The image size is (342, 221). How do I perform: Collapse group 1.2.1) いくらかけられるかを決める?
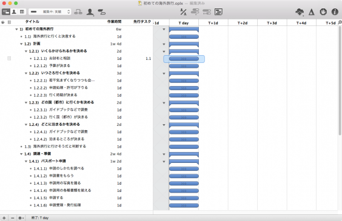[x=26, y=51]
